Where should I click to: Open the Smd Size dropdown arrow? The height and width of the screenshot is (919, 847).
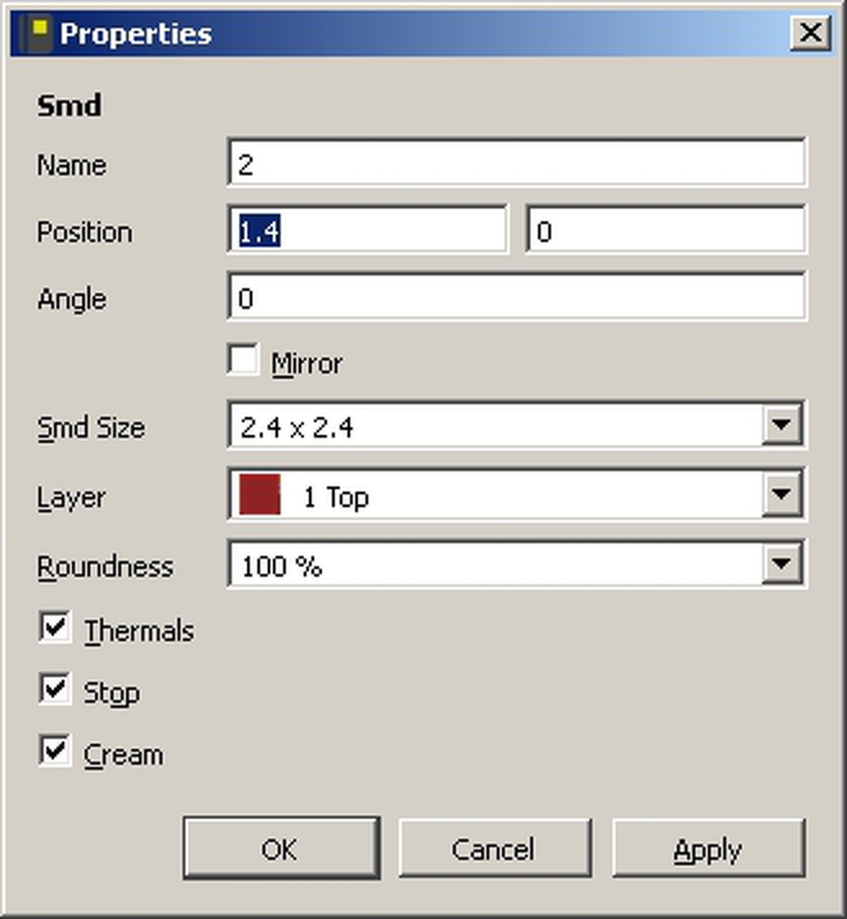(x=781, y=426)
